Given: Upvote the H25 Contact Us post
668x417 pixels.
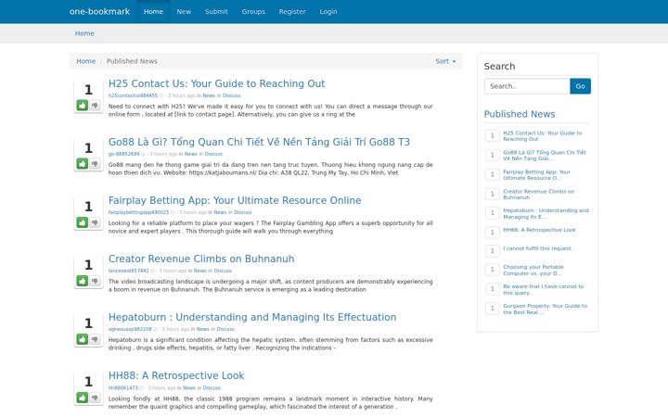Looking at the screenshot, I should 83,105.
